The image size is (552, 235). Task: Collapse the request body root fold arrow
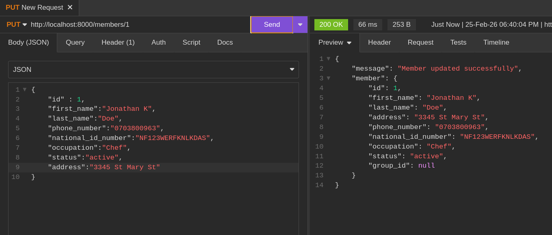pyautogui.click(x=25, y=90)
